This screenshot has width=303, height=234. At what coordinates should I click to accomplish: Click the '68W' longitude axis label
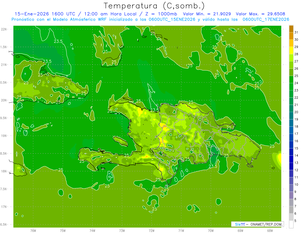(x=270, y=230)
